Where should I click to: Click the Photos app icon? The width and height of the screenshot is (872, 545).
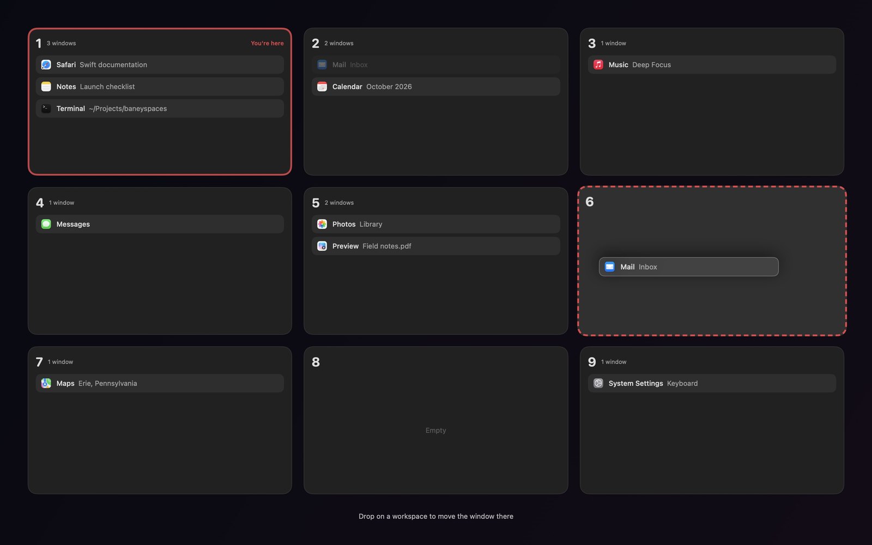pyautogui.click(x=322, y=224)
